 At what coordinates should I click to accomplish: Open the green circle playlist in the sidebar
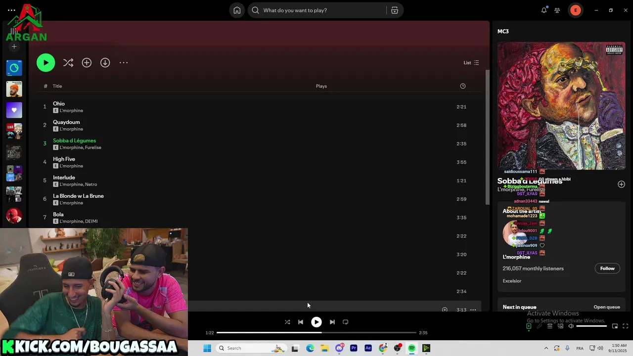(x=14, y=68)
